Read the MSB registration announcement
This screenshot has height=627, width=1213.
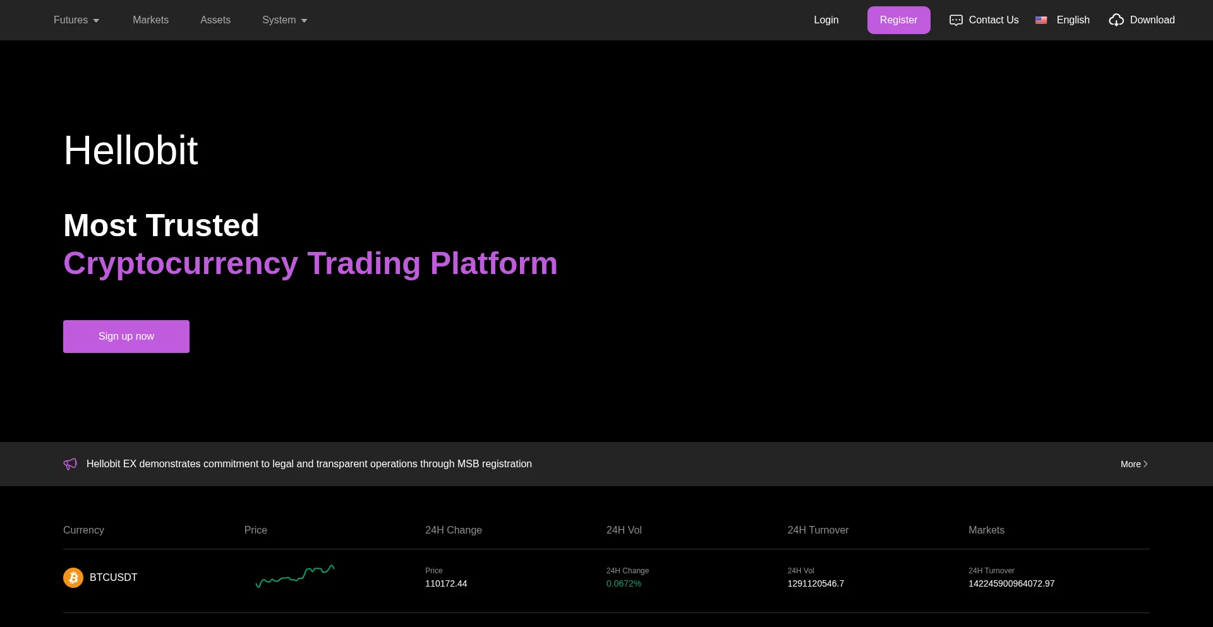(x=309, y=464)
